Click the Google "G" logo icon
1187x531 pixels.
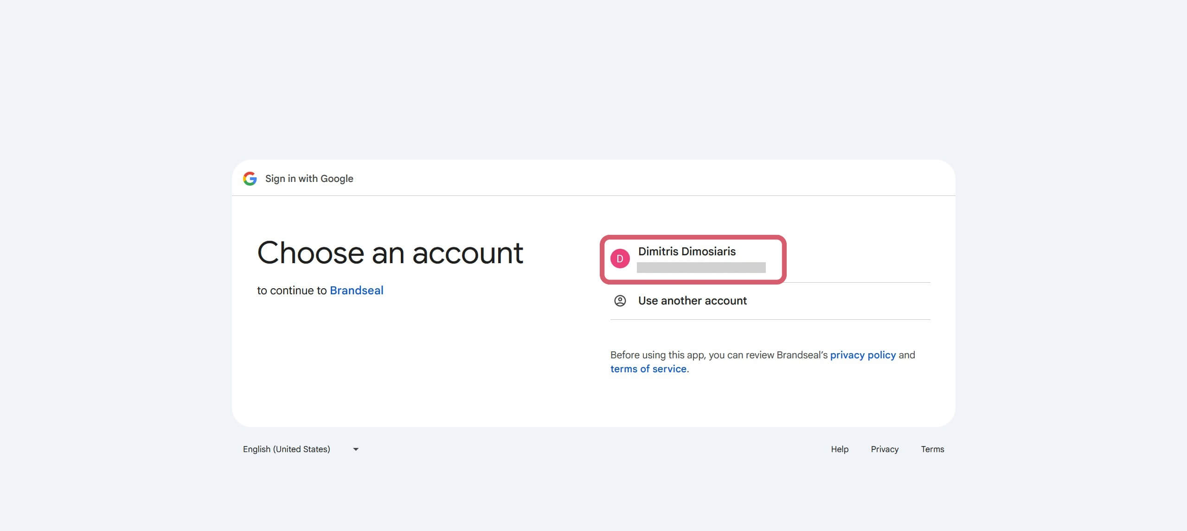[x=250, y=179]
